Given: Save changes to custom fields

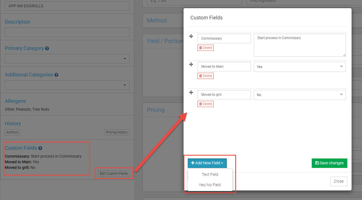Looking at the screenshot, I should click(x=329, y=163).
